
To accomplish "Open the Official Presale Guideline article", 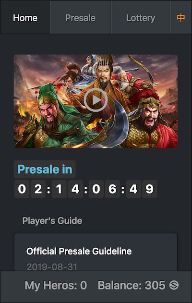I will (79, 251).
